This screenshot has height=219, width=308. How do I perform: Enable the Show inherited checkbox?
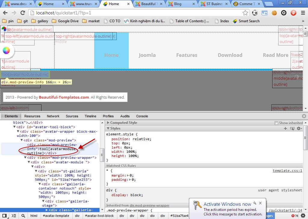point(276,123)
